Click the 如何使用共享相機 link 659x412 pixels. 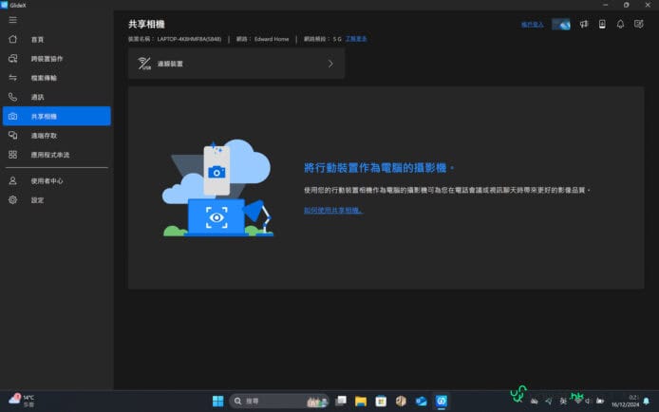pyautogui.click(x=332, y=210)
